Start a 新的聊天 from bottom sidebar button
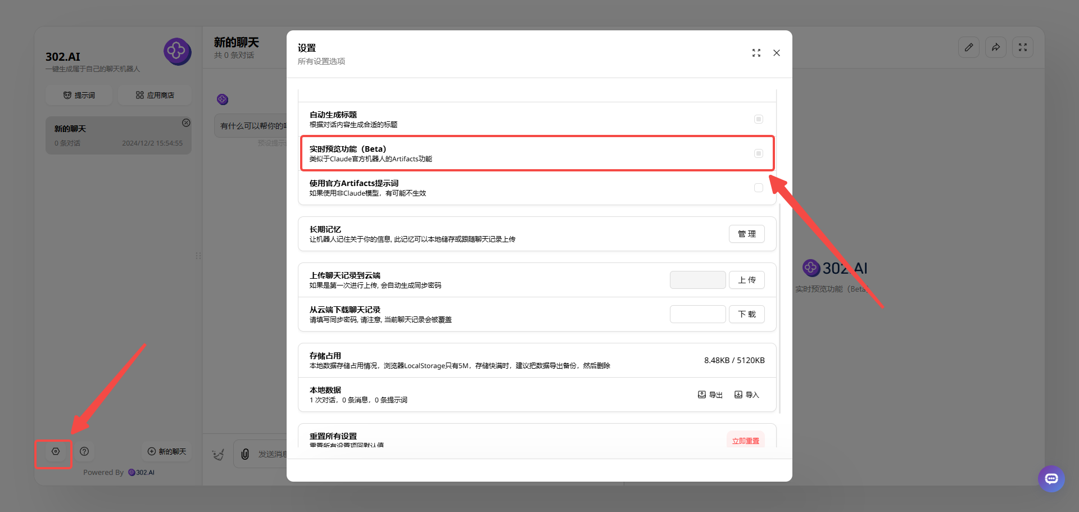Viewport: 1079px width, 512px height. click(x=167, y=451)
